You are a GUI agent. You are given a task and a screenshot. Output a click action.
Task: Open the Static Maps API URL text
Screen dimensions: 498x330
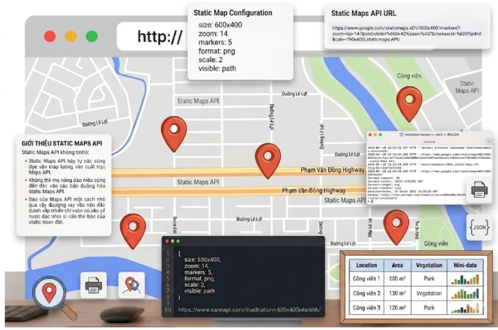pyautogui.click(x=407, y=34)
